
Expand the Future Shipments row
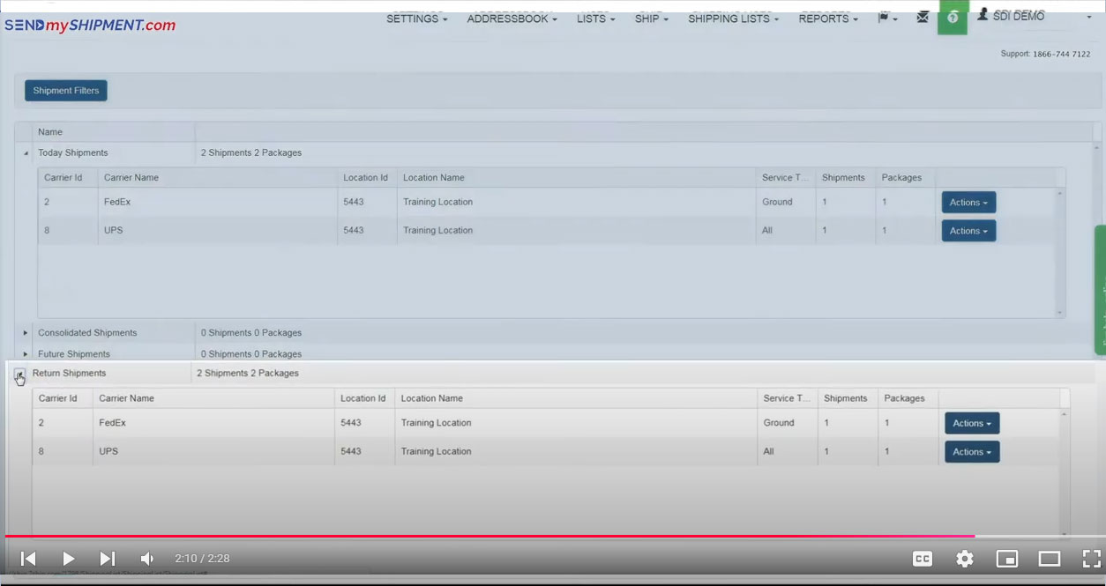tap(26, 354)
